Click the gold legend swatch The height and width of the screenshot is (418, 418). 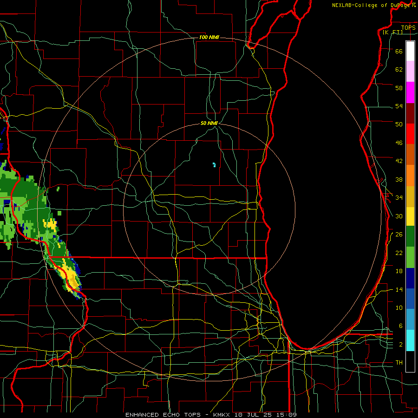pos(410,196)
